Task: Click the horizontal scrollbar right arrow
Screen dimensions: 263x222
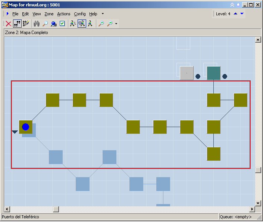Action: [252, 209]
